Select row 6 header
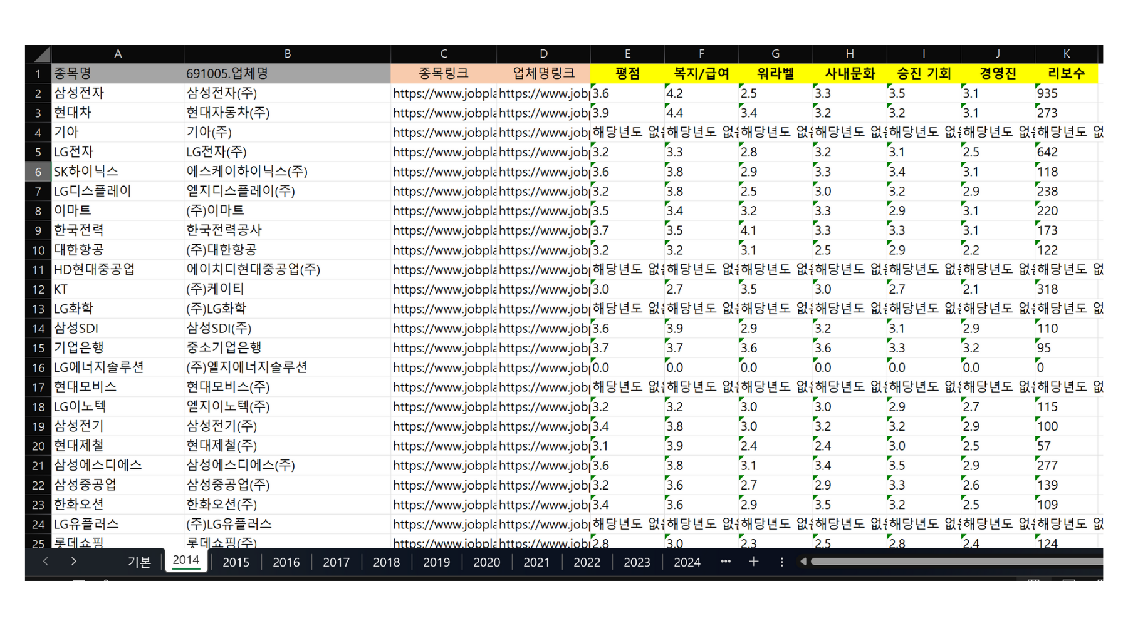The height and width of the screenshot is (626, 1128). (x=38, y=172)
